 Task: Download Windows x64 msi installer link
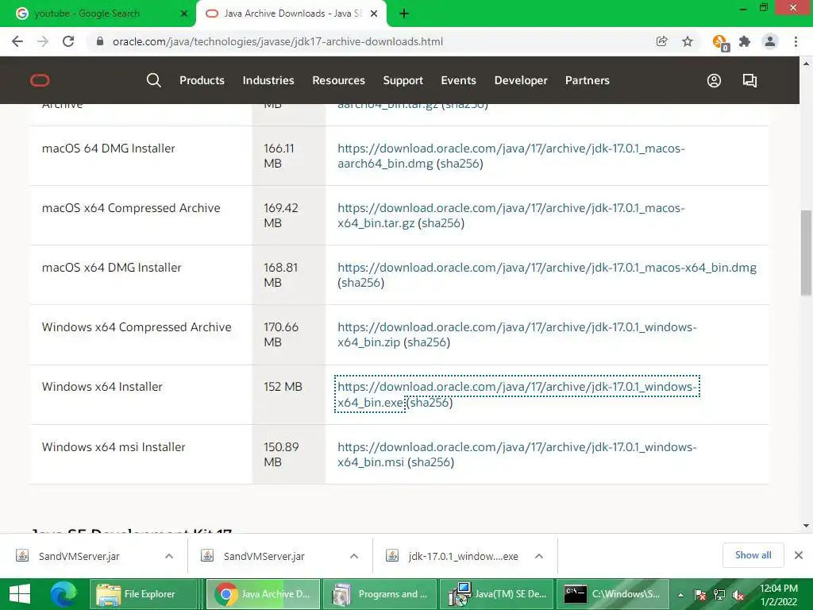tap(517, 454)
